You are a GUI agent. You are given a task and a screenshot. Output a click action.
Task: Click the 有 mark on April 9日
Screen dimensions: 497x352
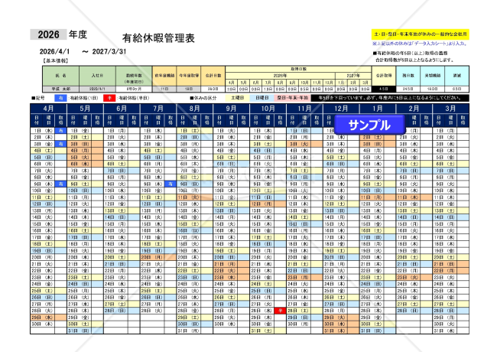[60, 184]
